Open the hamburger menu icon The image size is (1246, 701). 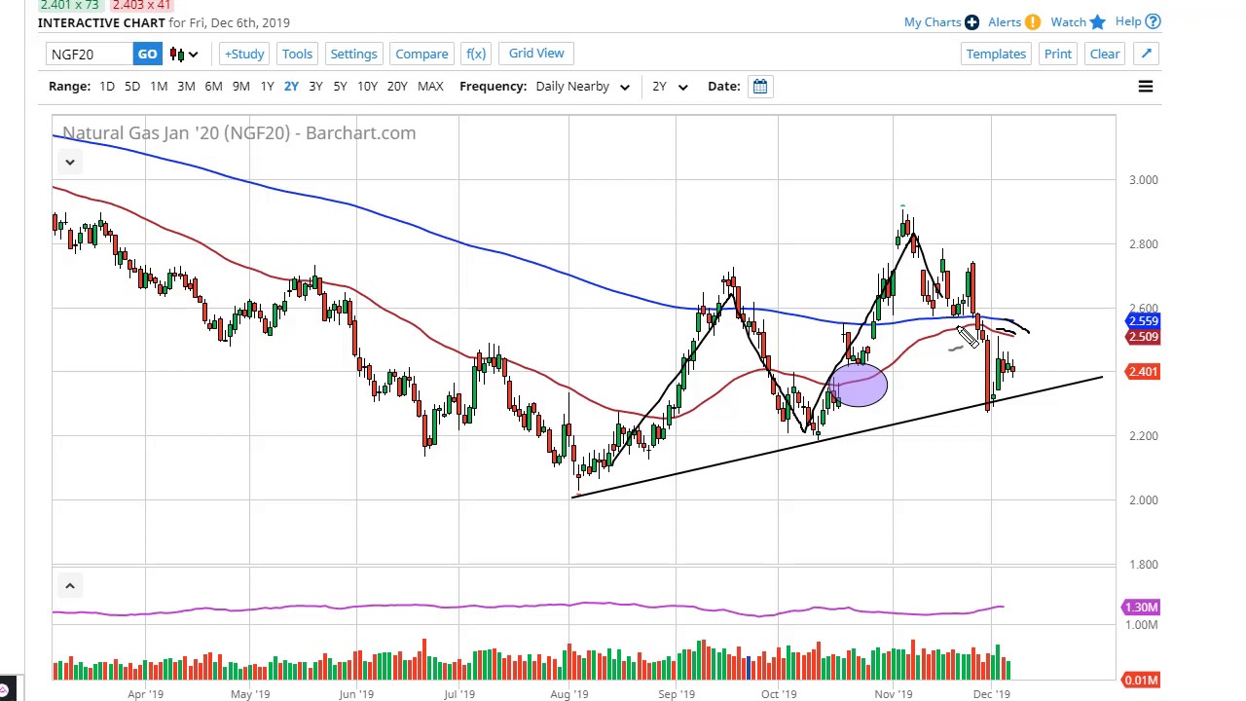click(x=1146, y=87)
